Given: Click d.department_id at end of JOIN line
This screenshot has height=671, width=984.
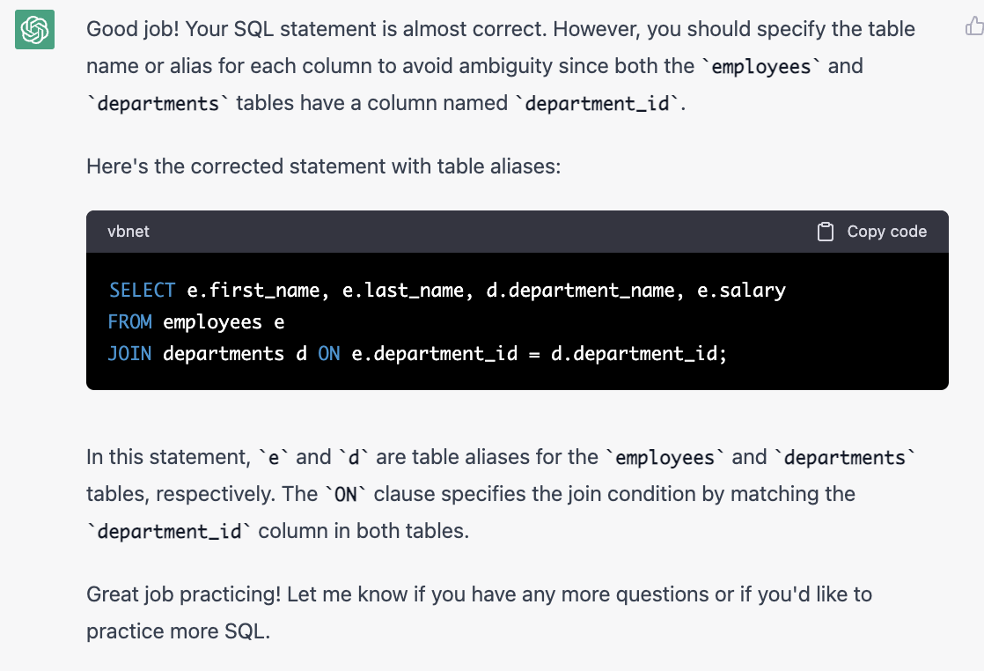Looking at the screenshot, I should click(x=638, y=353).
